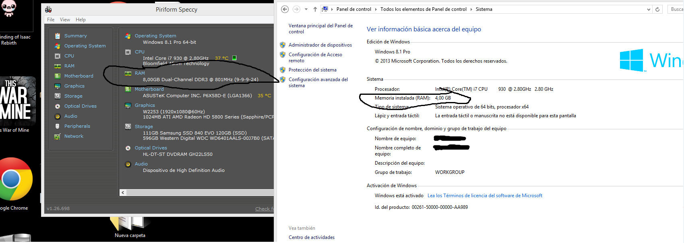The height and width of the screenshot is (243, 684).
Task: Select Motherboard entry in Speccy sidebar
Action: click(x=79, y=76)
